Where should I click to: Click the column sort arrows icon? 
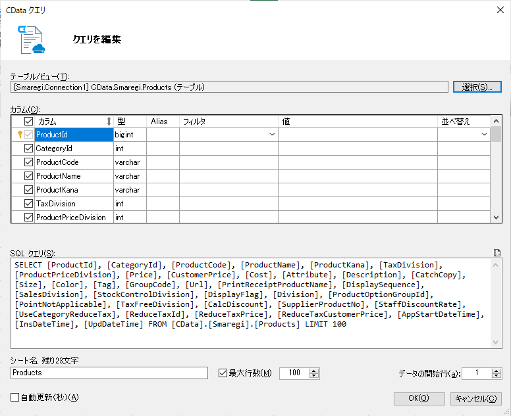[x=109, y=122]
